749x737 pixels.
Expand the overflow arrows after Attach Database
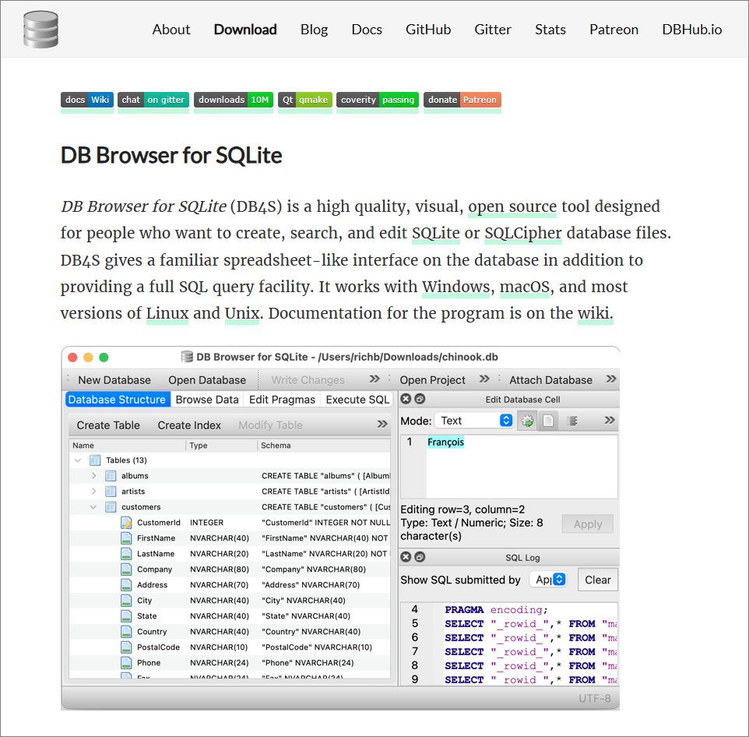point(611,379)
